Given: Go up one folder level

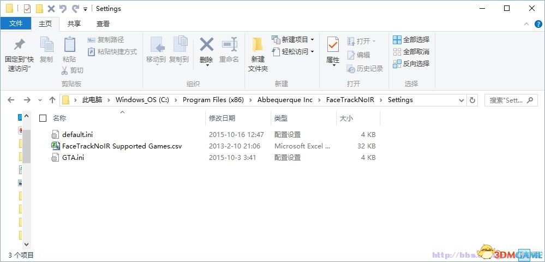Looking at the screenshot, I should tap(52, 100).
